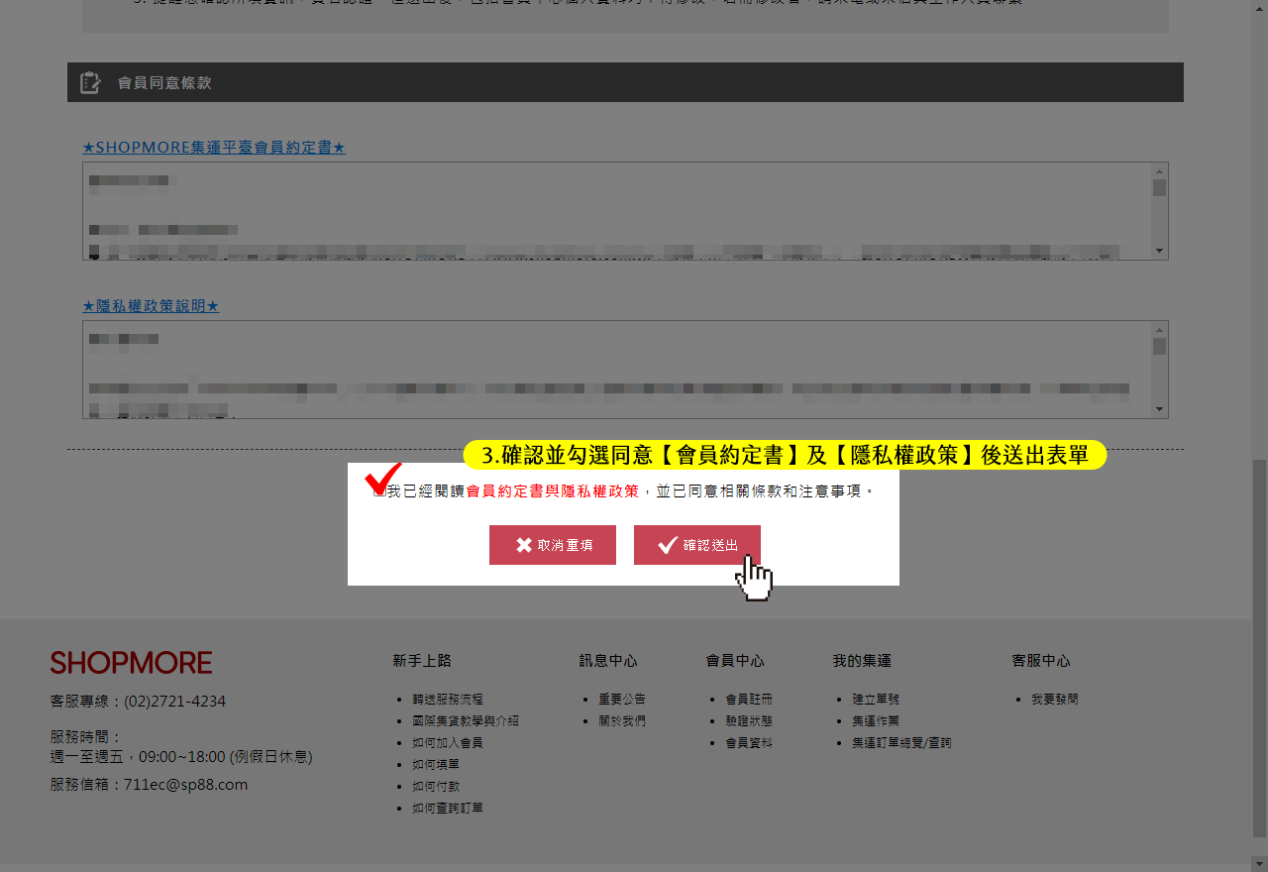
Task: Click down arrow of privacy policy textbox scrollbar
Action: (1159, 410)
